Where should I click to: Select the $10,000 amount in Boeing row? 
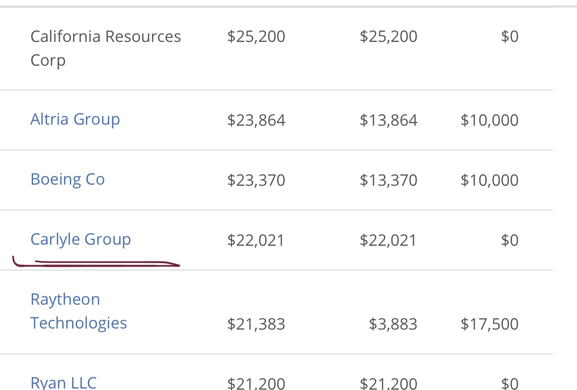(x=489, y=180)
